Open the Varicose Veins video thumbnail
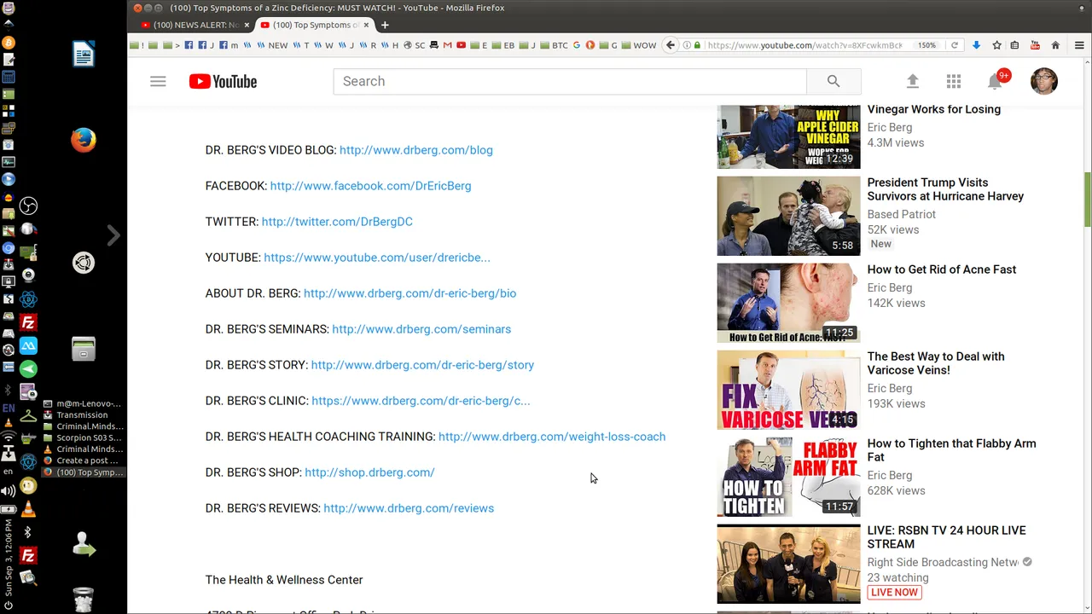This screenshot has width=1092, height=614. click(x=788, y=390)
